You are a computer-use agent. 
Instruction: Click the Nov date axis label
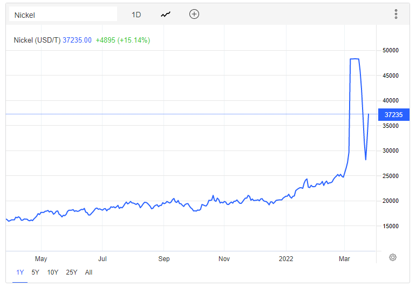[x=224, y=258]
